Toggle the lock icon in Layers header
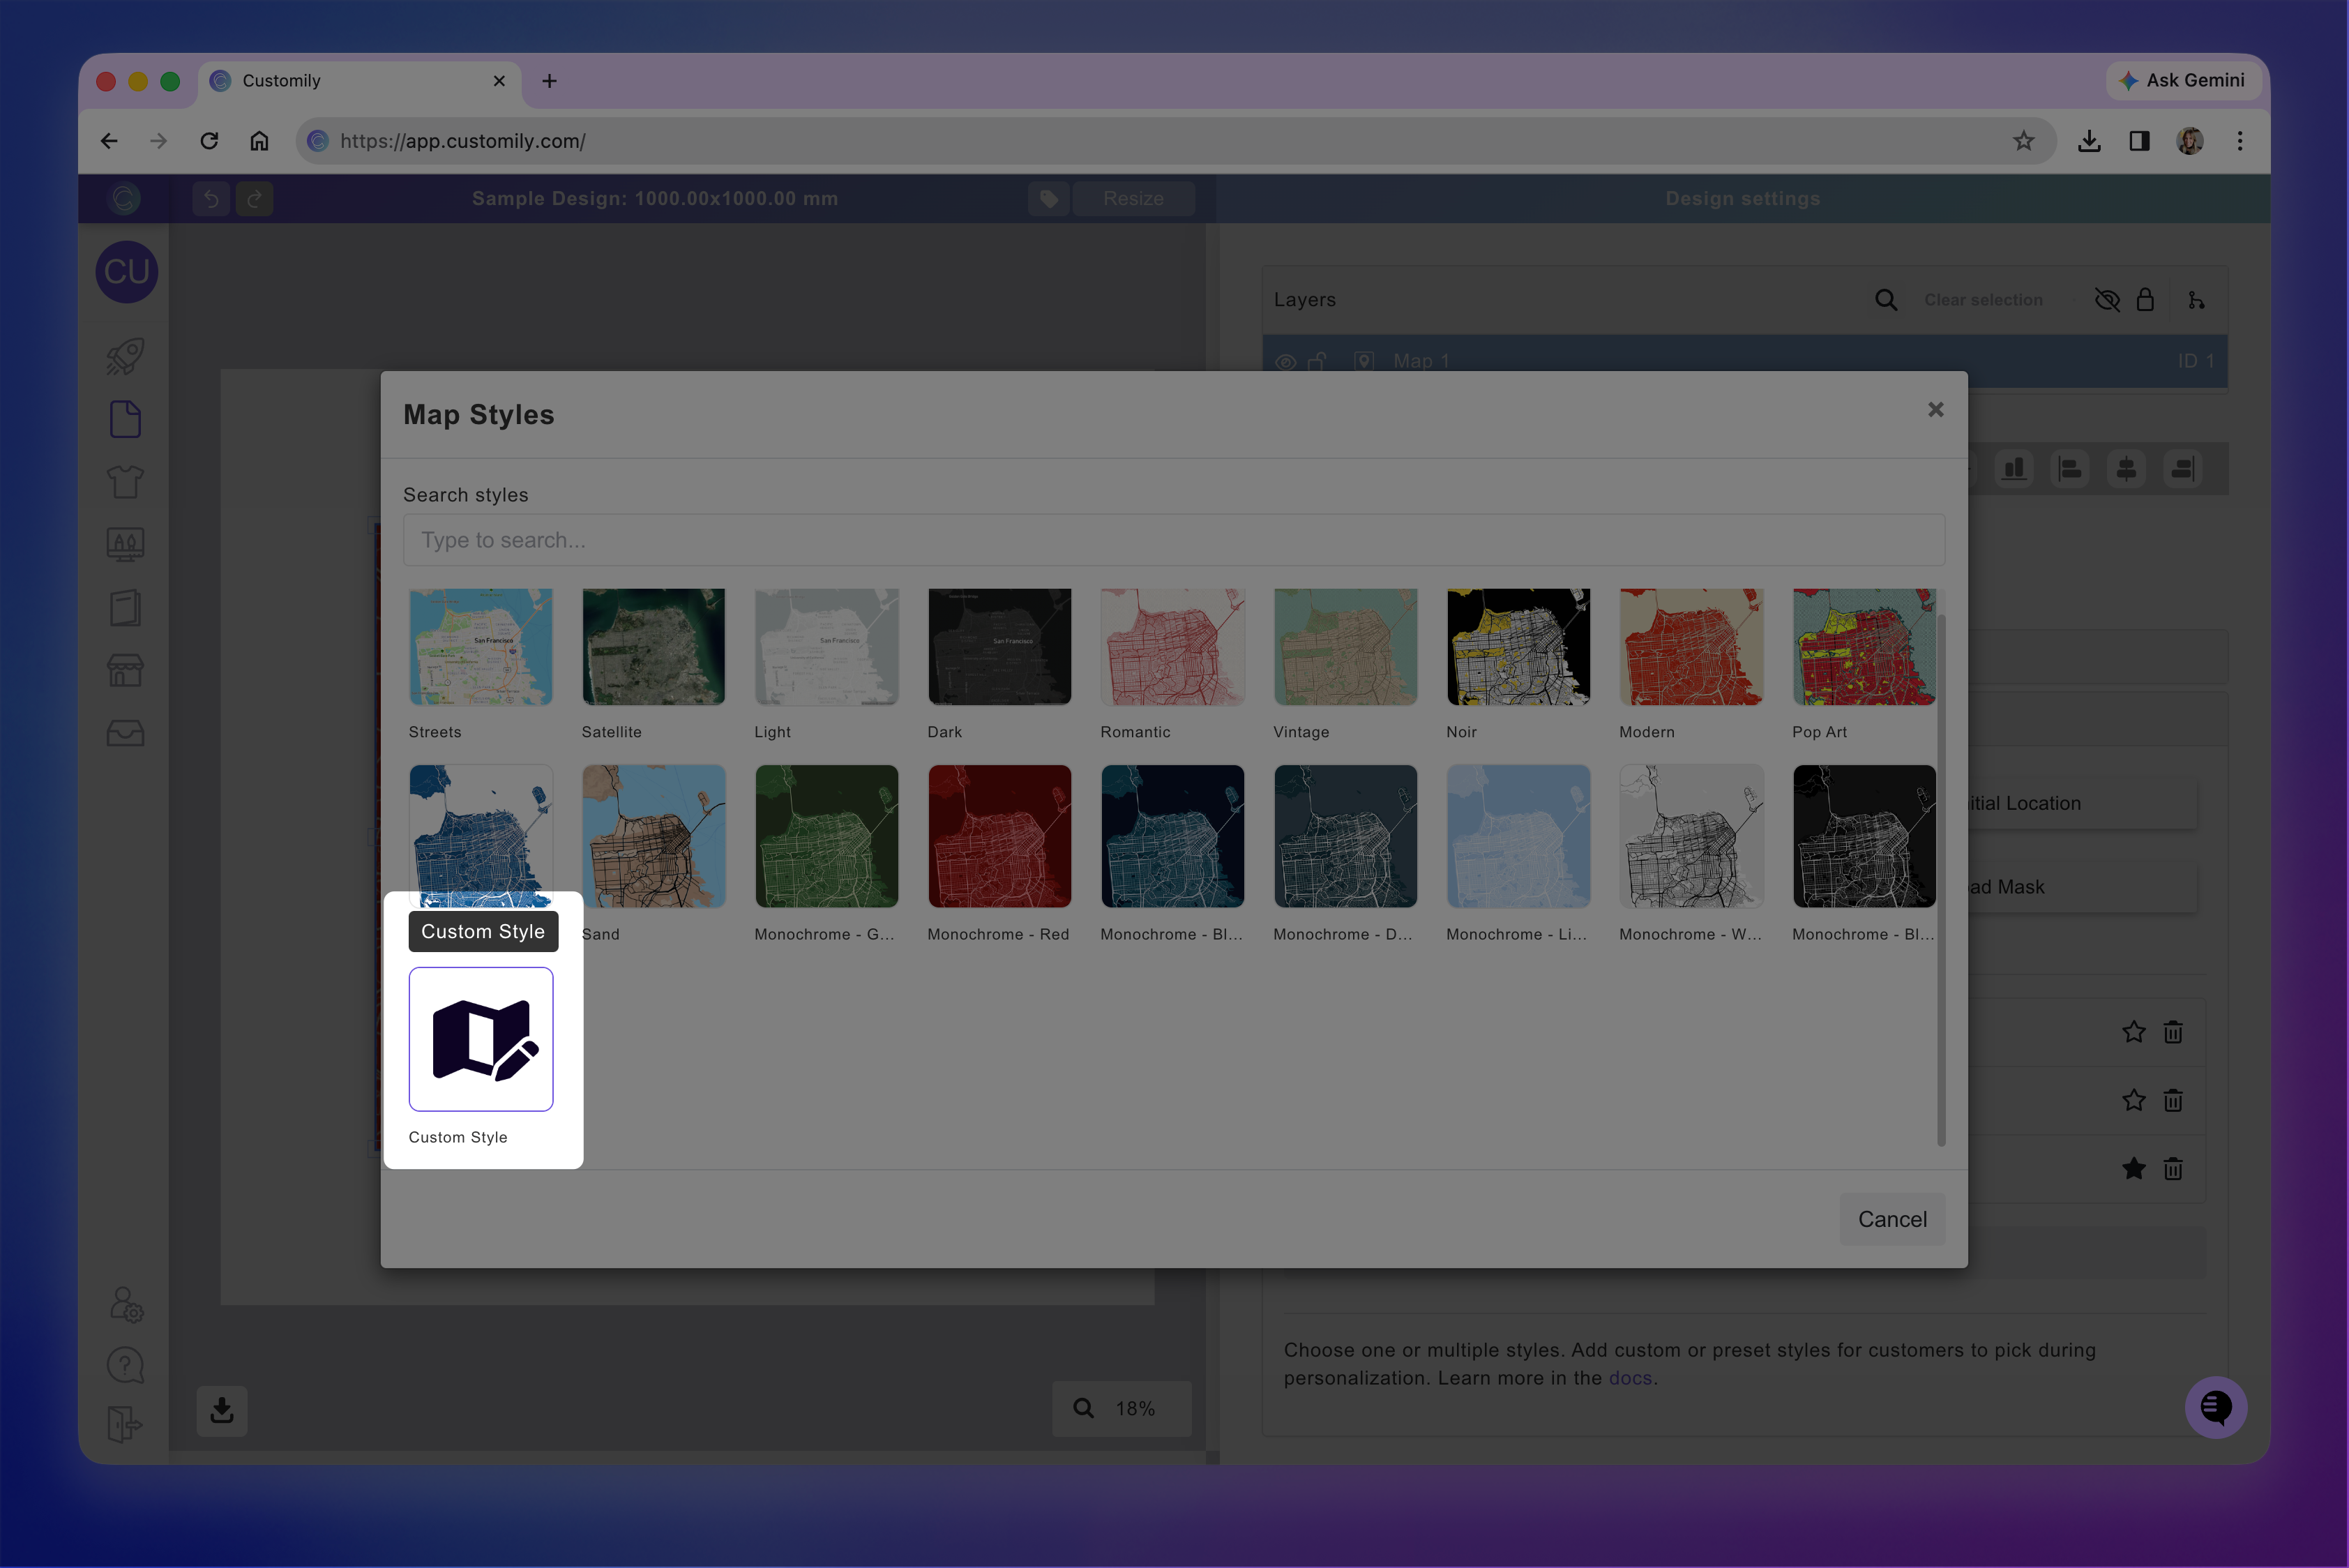Viewport: 2349px width, 1568px height. 2145,300
